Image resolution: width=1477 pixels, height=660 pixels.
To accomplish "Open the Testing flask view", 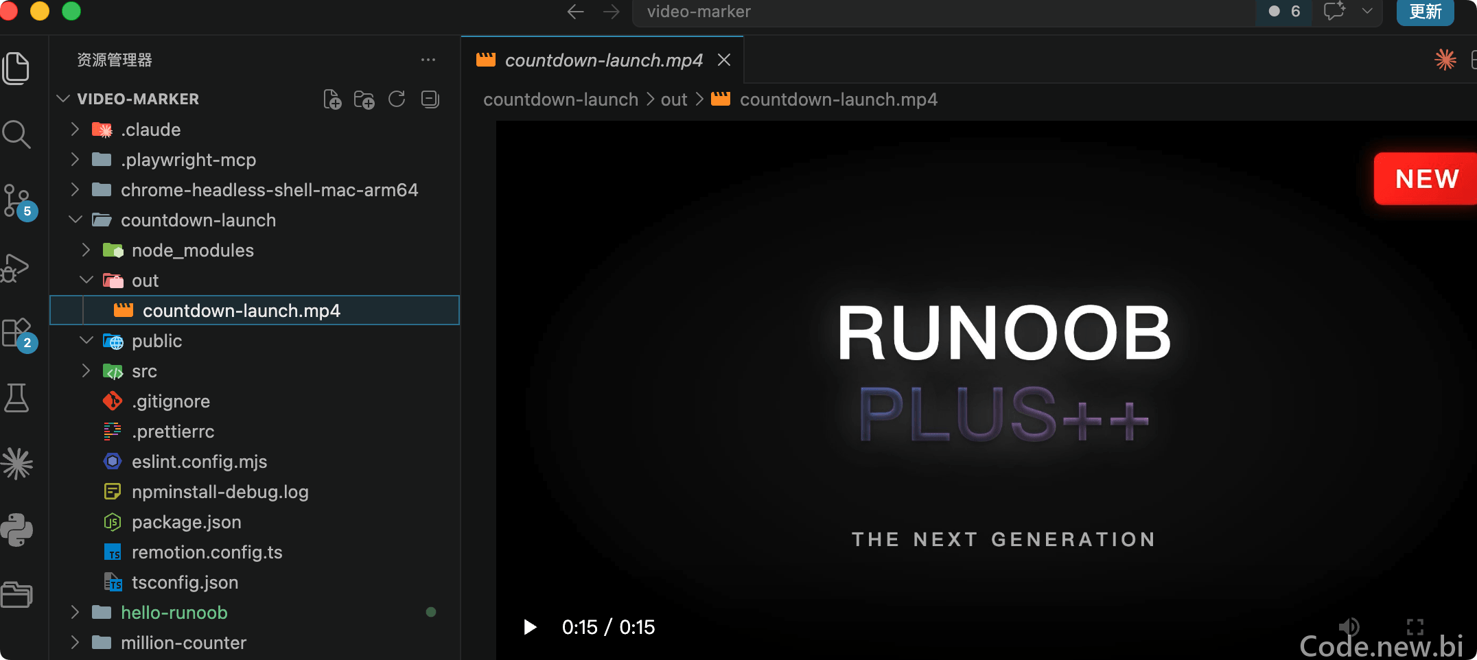I will (x=16, y=398).
